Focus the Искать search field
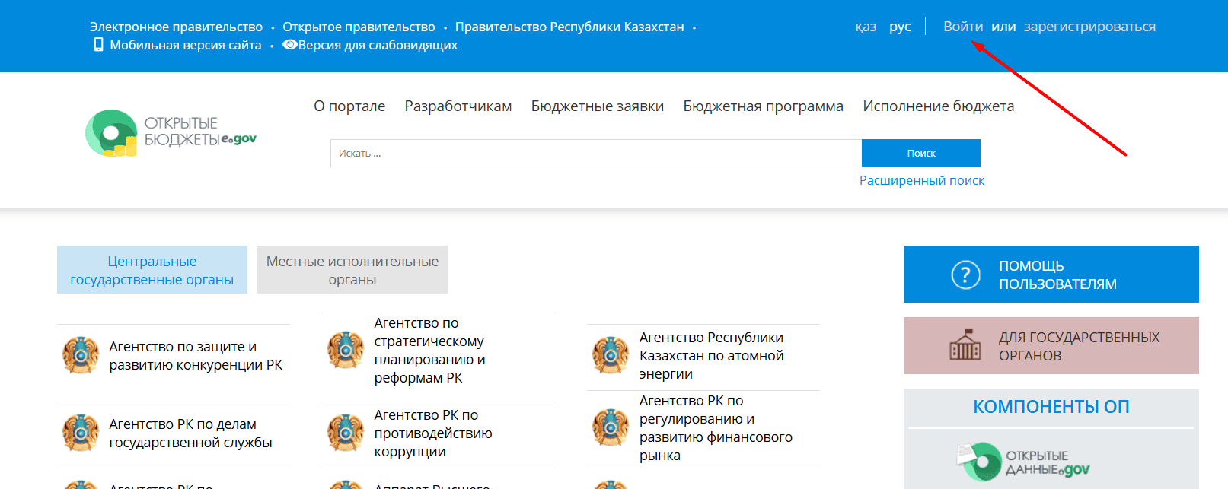 click(596, 153)
